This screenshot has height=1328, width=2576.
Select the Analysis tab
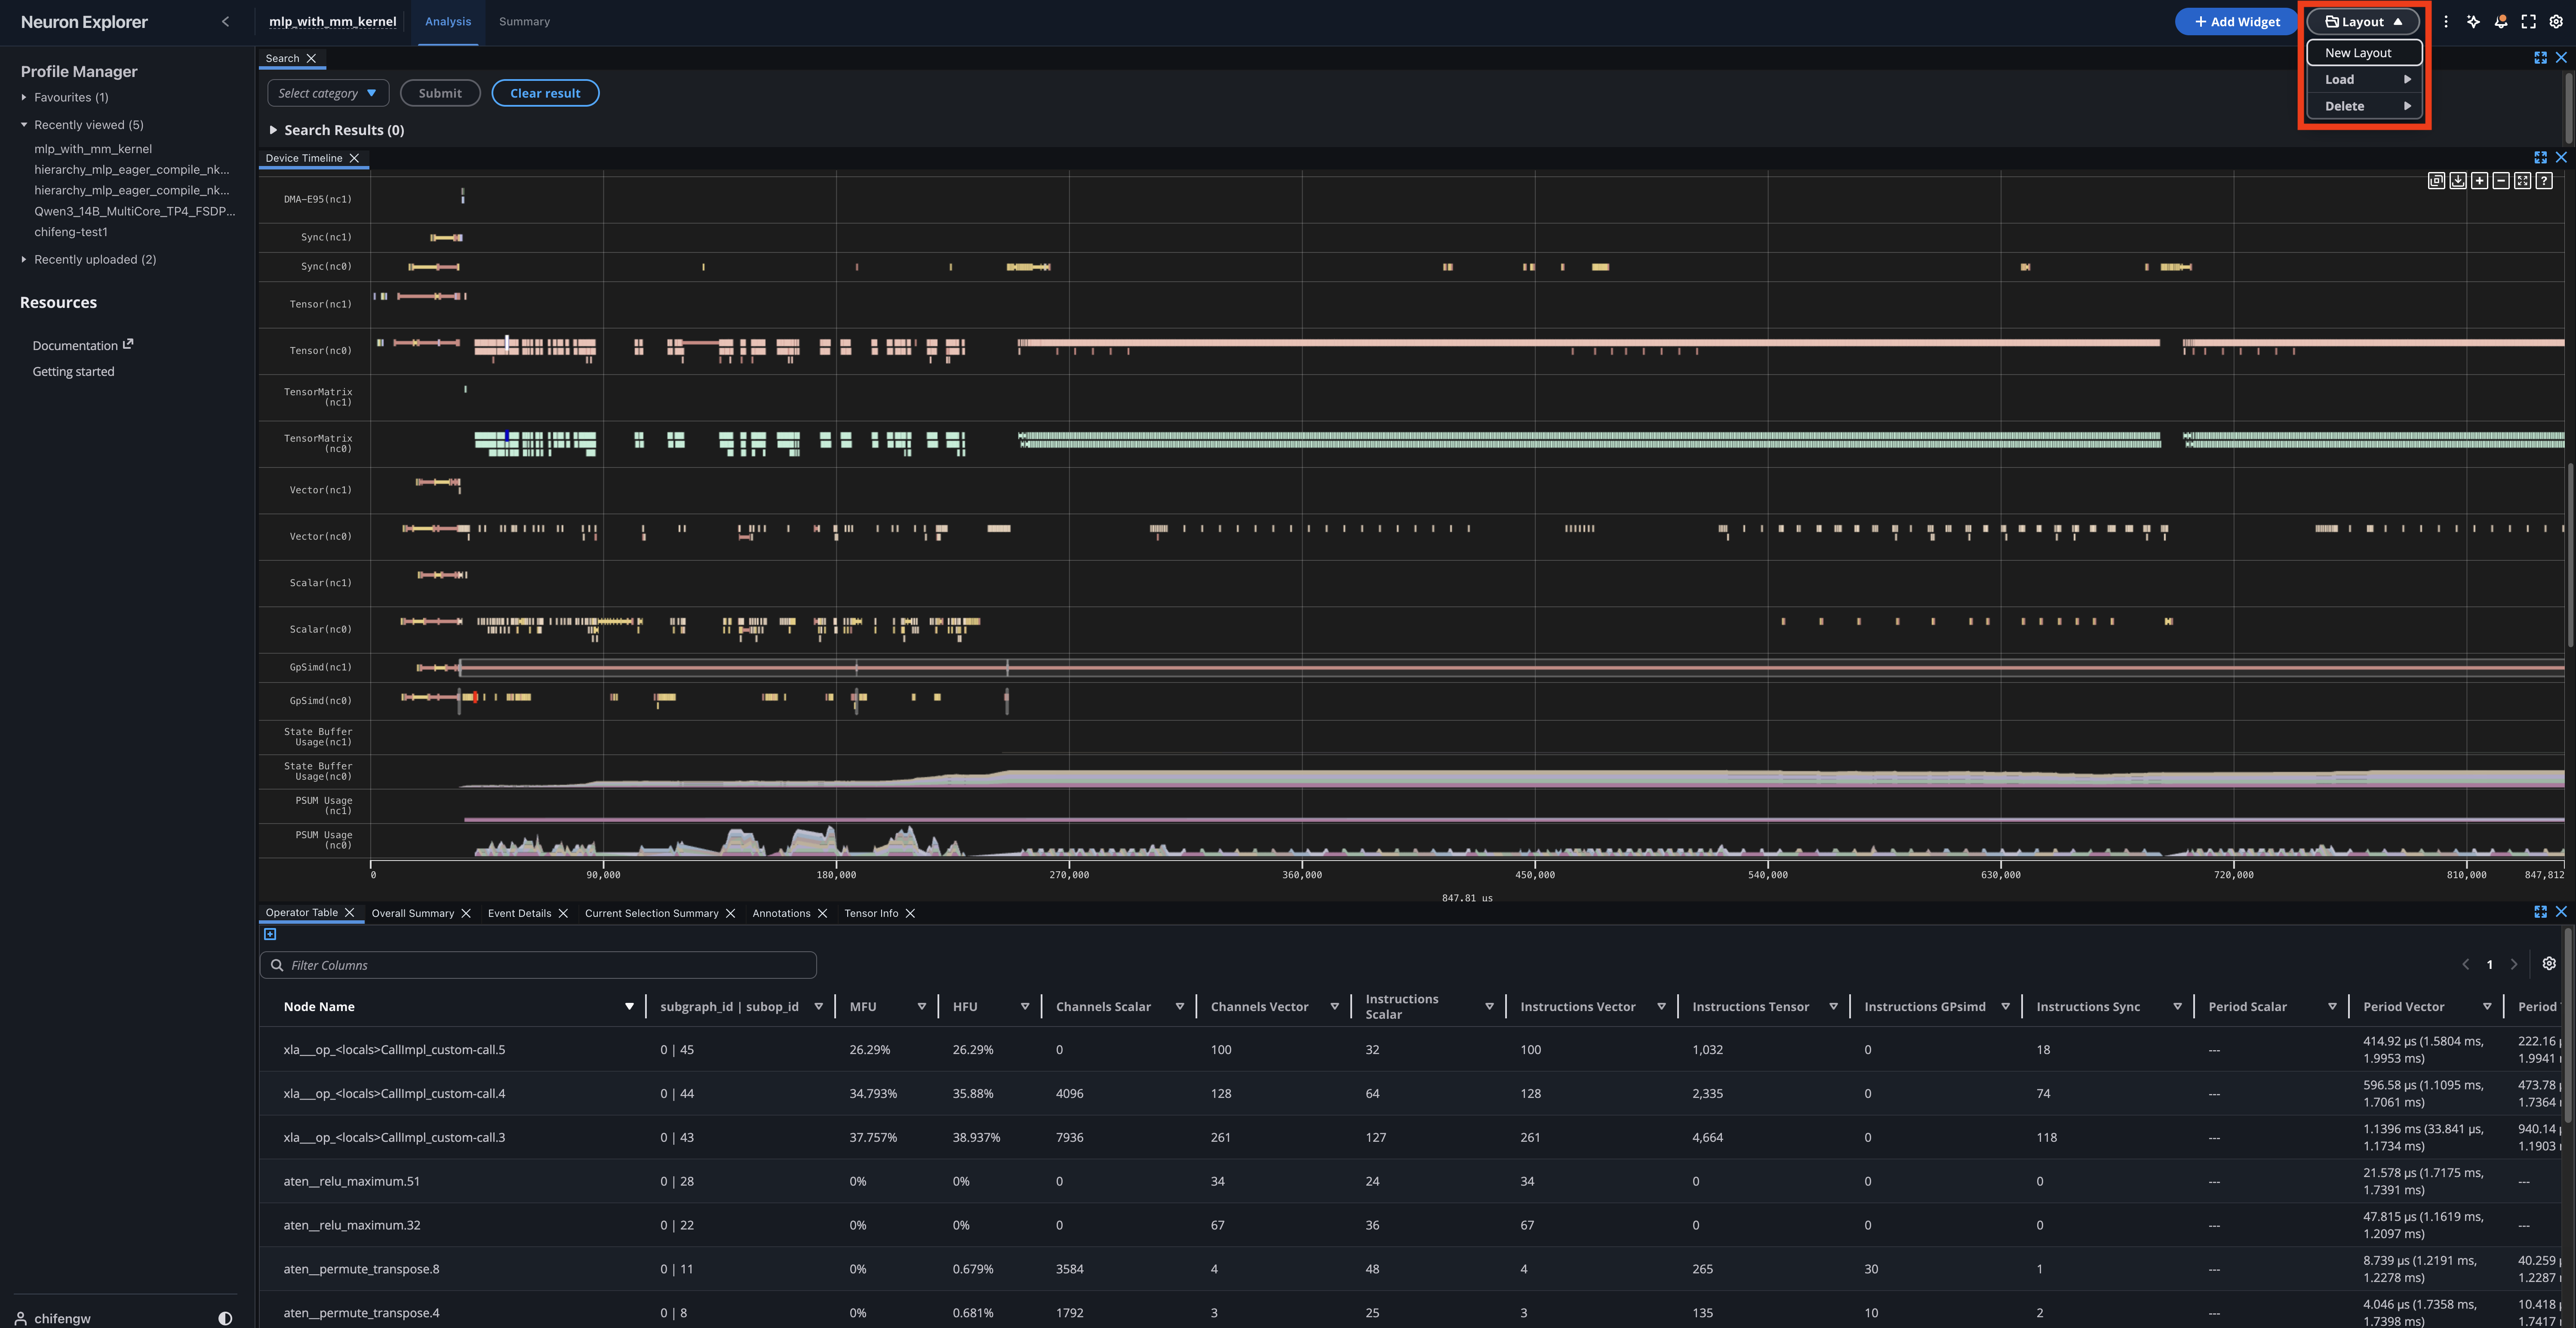click(448, 22)
